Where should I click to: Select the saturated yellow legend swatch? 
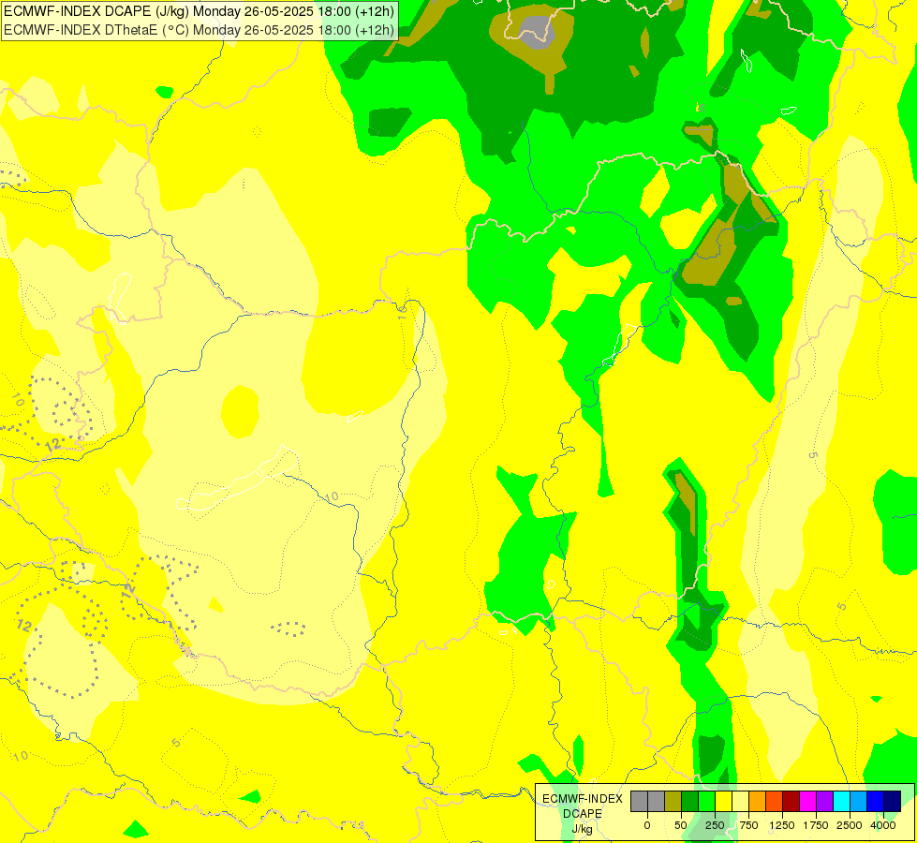tap(723, 801)
